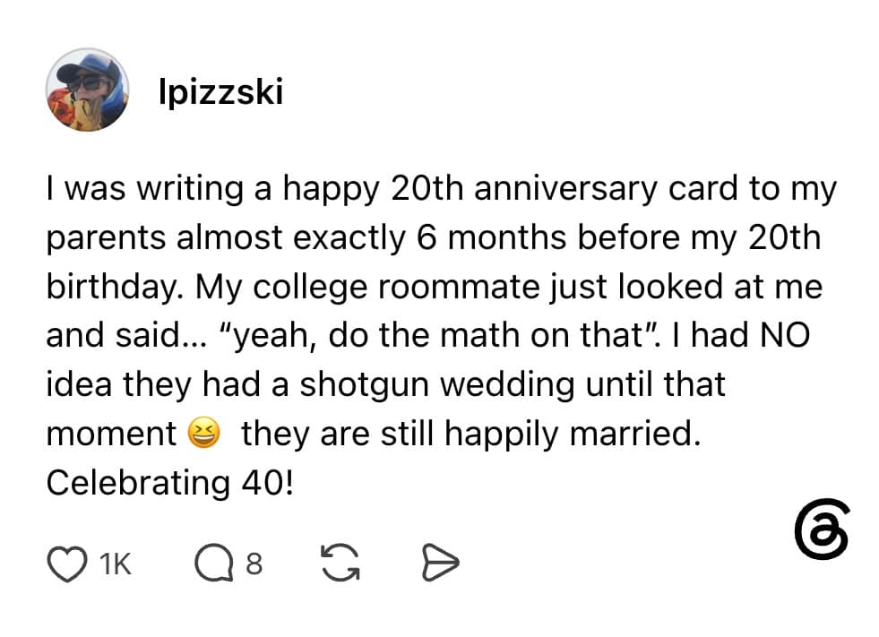Repost using the circular arrows icon
Image resolution: width=879 pixels, height=637 pixels.
click(x=340, y=563)
